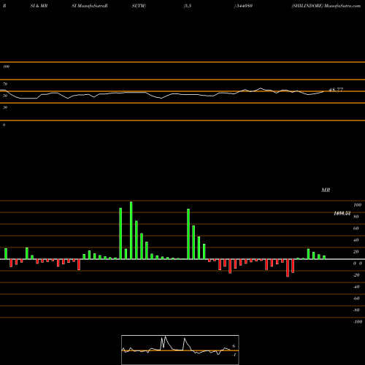Click the '(SHILINDORE) MunafaSutra.com' title text

(x=326, y=6)
